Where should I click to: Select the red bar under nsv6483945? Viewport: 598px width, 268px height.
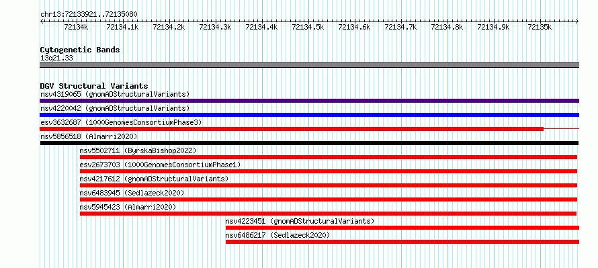pyautogui.click(x=329, y=199)
